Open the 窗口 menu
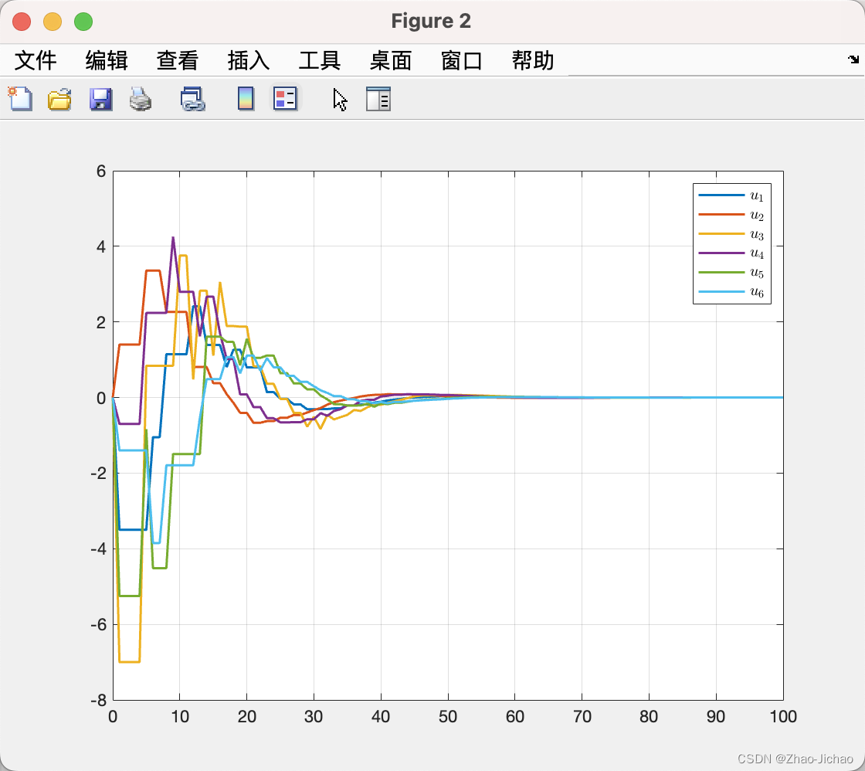Image resolution: width=865 pixels, height=771 pixels. (463, 60)
